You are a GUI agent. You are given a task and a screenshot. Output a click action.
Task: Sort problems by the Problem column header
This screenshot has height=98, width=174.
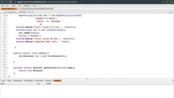(109, 84)
